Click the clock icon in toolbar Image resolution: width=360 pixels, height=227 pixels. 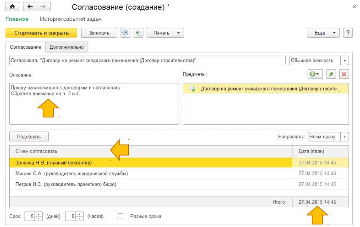click(125, 33)
